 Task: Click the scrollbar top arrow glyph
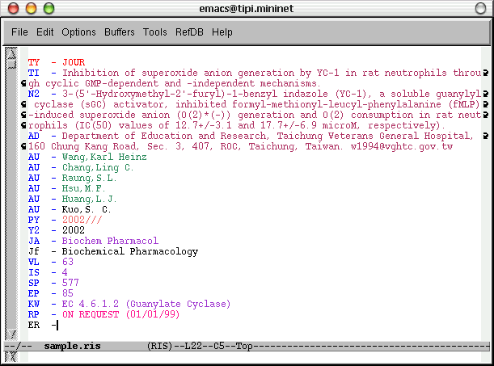[11, 53]
